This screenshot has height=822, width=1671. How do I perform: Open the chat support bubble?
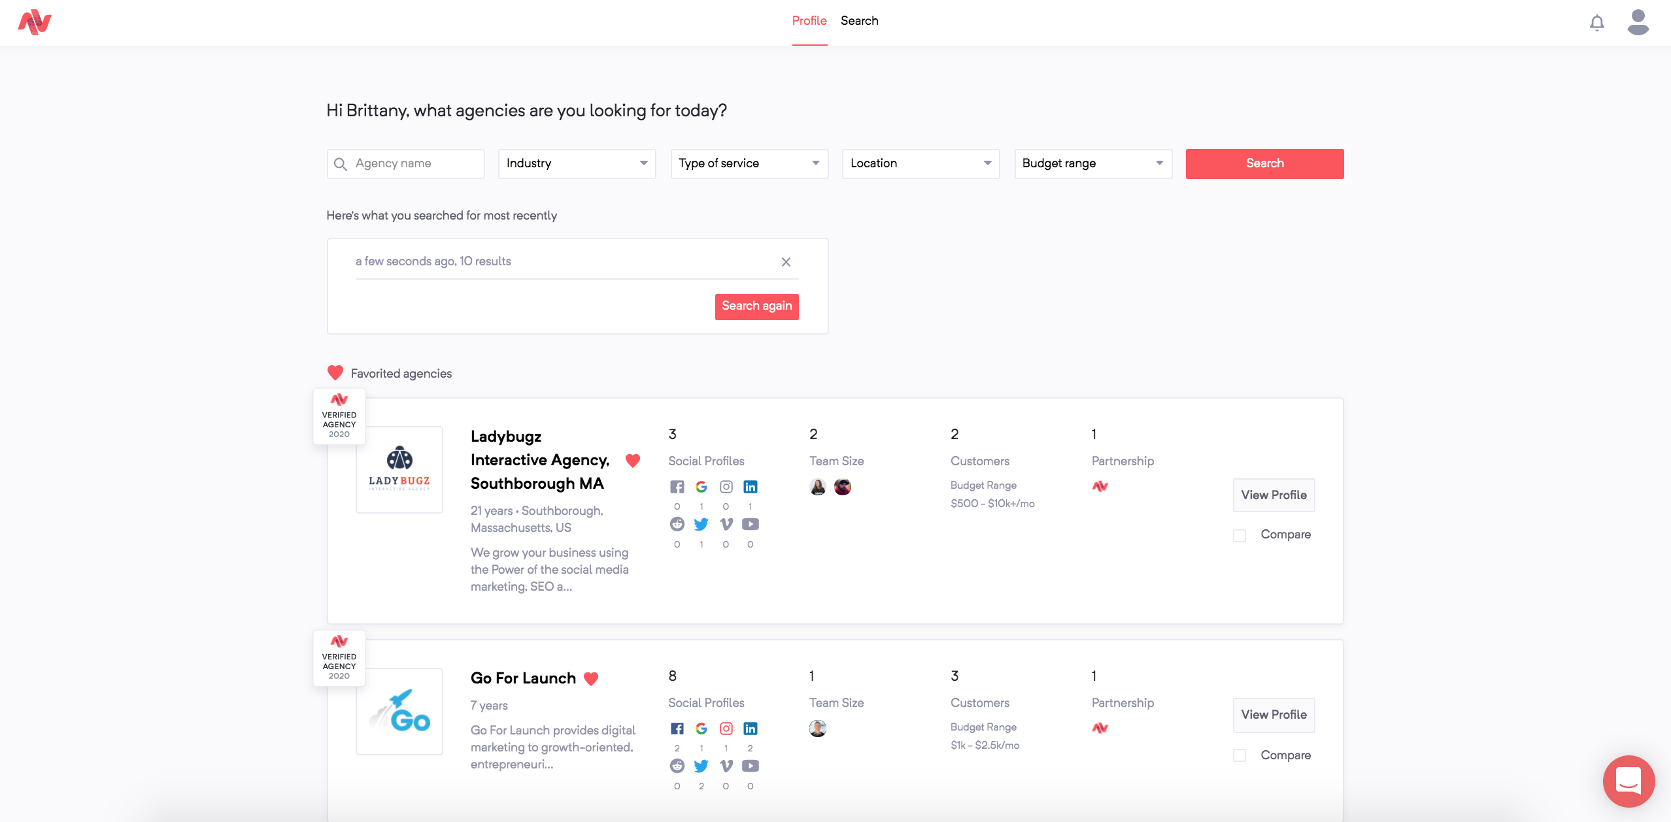pos(1629,780)
